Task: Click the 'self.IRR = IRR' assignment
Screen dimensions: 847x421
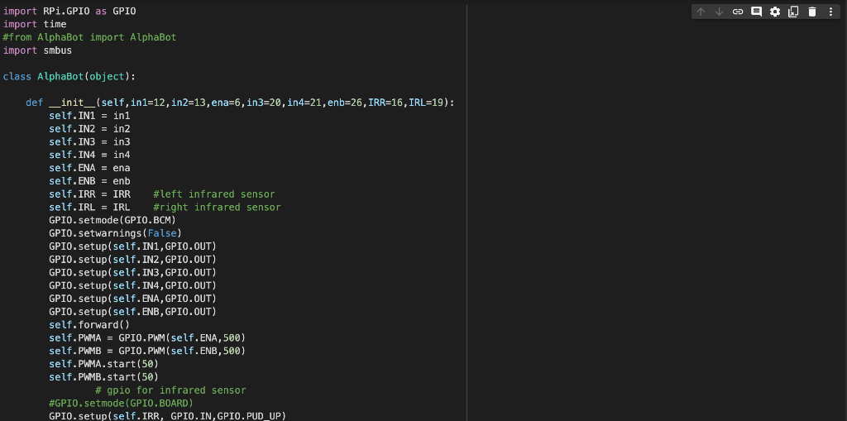Action: (x=89, y=194)
